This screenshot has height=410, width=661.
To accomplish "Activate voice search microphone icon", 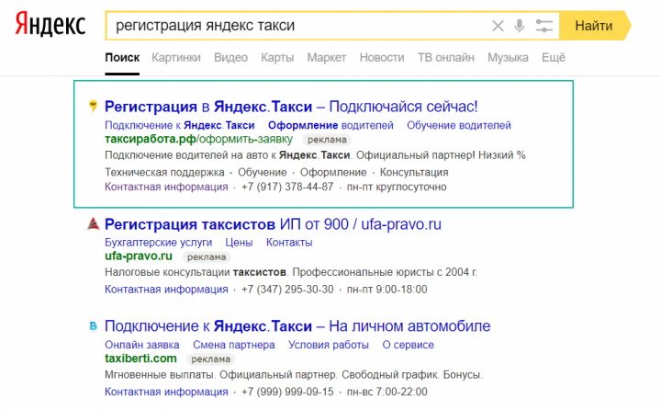I will pos(520,26).
